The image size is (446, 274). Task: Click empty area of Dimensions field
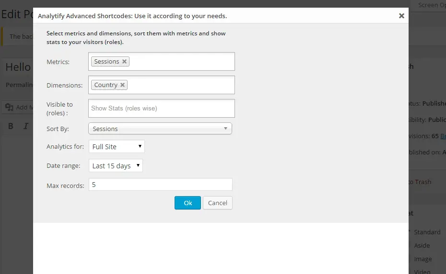click(181, 85)
